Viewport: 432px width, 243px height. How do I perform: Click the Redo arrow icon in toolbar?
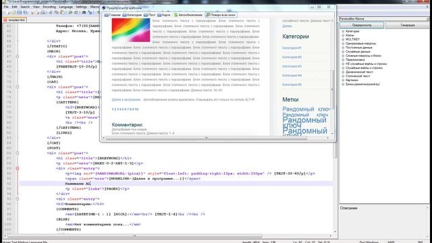[x=76, y=12]
